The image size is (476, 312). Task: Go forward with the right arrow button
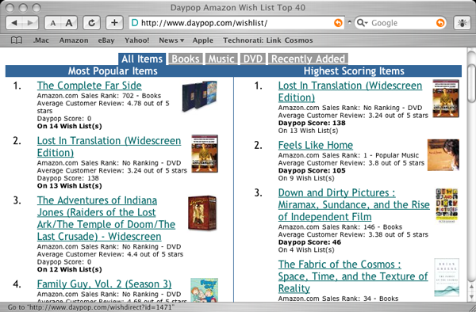(x=30, y=23)
